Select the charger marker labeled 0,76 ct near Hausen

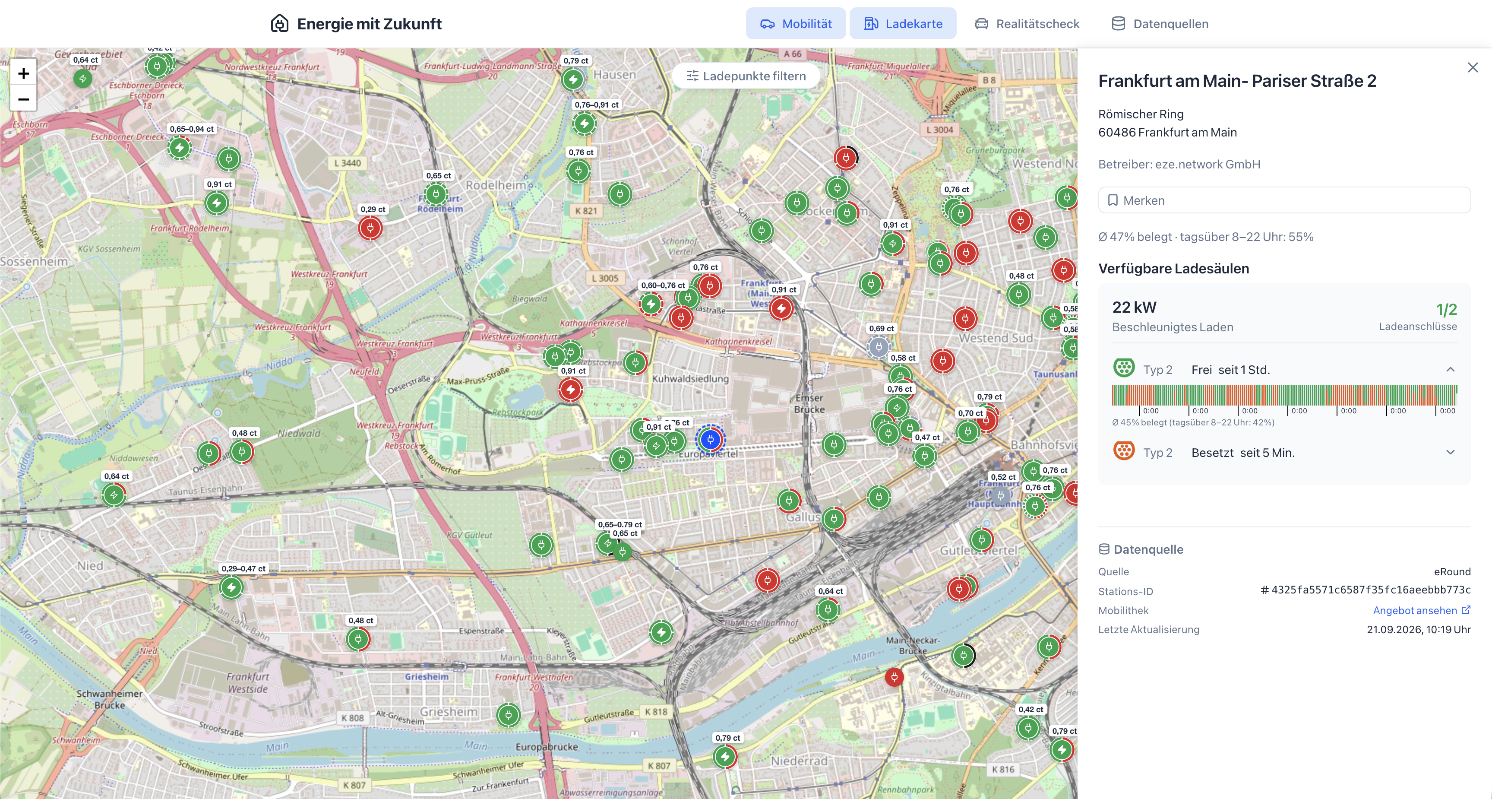(x=578, y=171)
